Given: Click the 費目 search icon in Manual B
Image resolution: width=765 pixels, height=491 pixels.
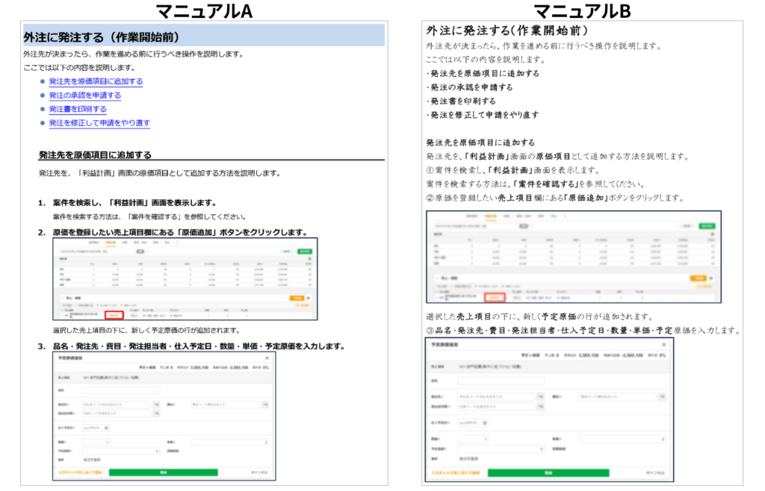Looking at the screenshot, I should (660, 396).
